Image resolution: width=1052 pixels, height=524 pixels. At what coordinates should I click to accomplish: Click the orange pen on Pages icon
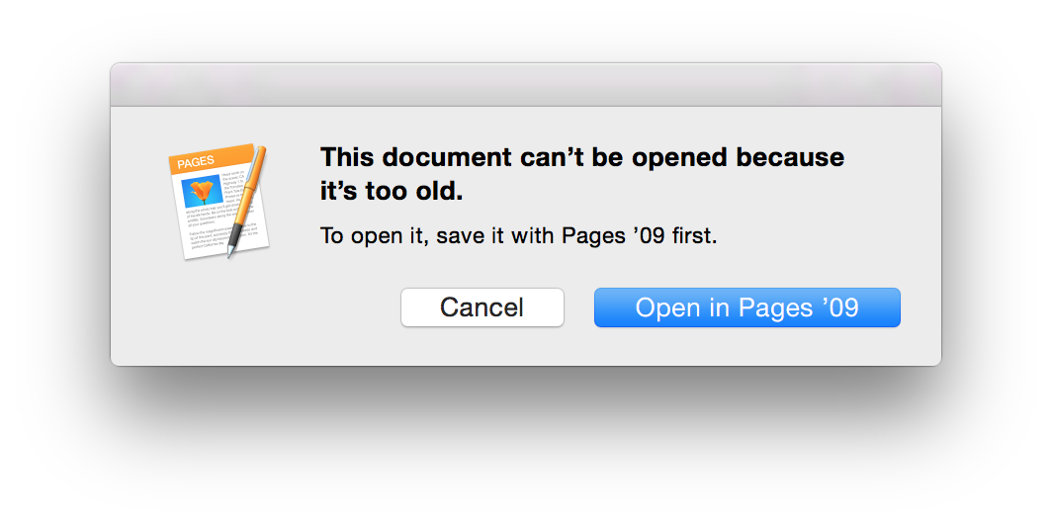click(x=247, y=200)
